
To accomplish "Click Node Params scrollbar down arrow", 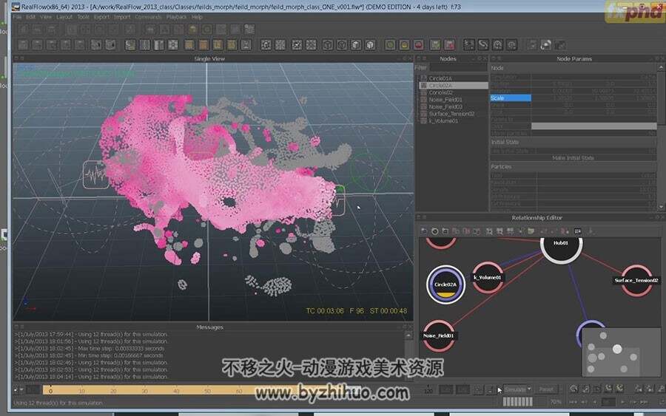I will 661,207.
